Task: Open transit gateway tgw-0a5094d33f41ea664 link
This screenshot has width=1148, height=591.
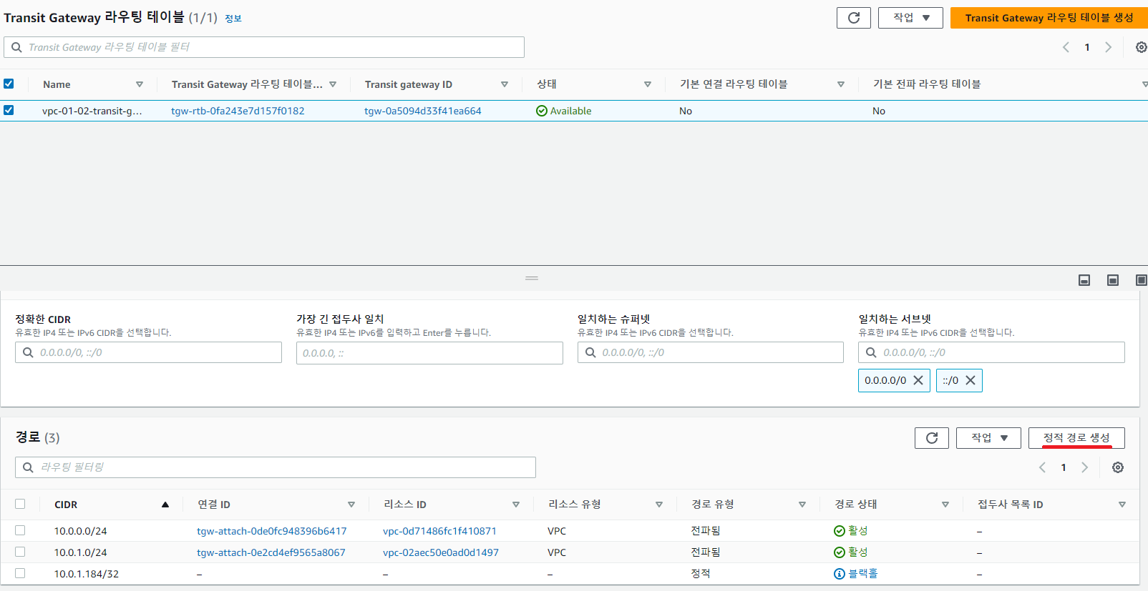Action: 423,111
